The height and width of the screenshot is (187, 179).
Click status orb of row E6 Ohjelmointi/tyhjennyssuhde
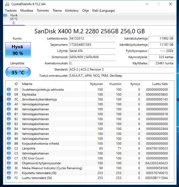tap(9, 163)
